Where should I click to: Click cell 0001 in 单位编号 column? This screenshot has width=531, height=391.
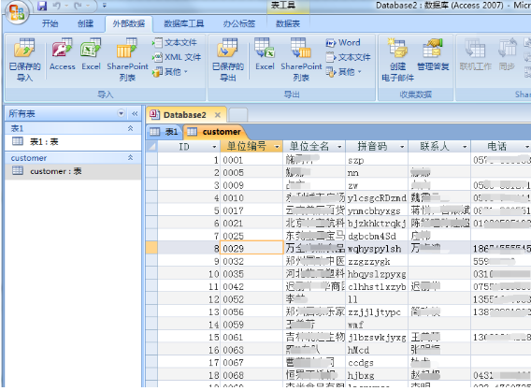251,160
